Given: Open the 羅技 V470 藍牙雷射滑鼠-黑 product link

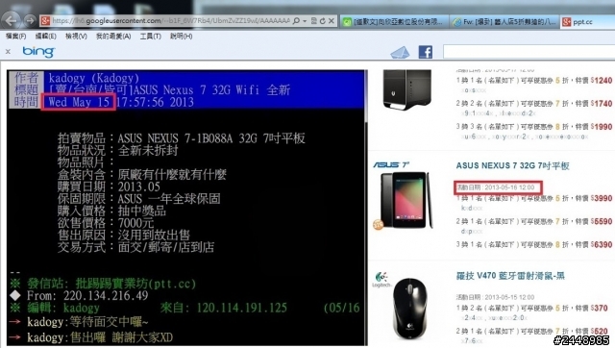Looking at the screenshot, I should tap(510, 276).
